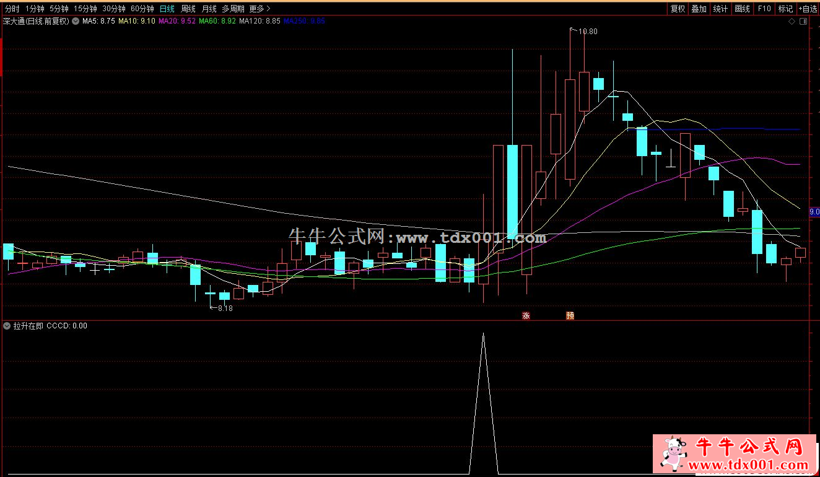820x477 pixels.
Task: Select the 15分钟 period tab
Action: click(85, 9)
